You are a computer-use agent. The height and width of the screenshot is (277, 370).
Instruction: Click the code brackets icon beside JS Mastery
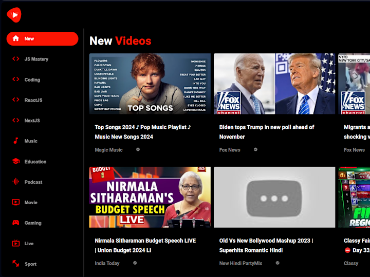pyautogui.click(x=16, y=59)
